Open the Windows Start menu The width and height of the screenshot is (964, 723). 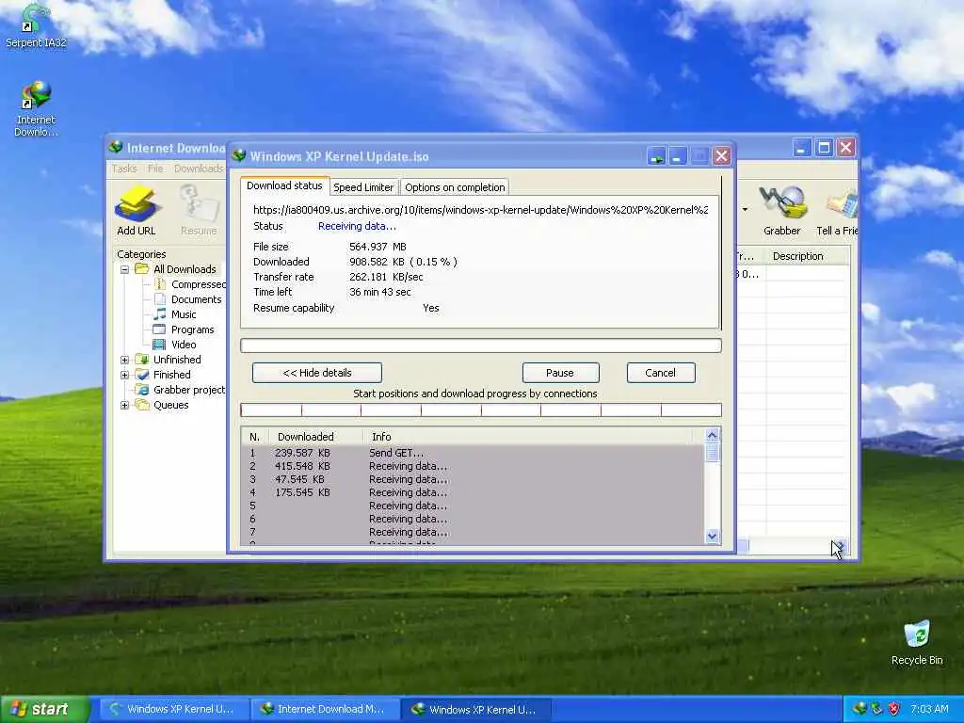43,709
